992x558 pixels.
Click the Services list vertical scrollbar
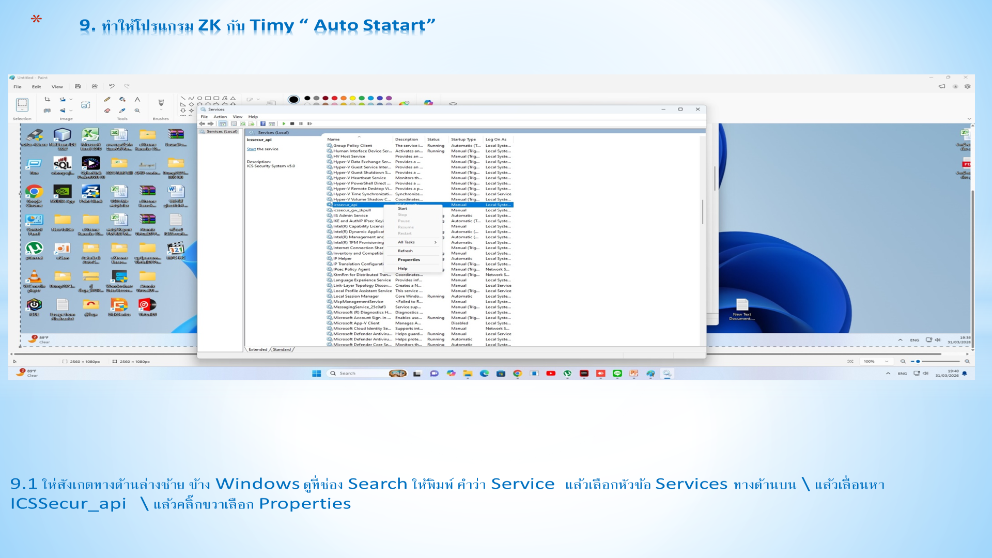[x=703, y=212]
